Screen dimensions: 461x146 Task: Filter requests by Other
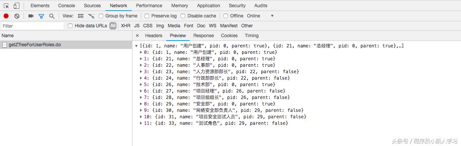pyautogui.click(x=247, y=26)
